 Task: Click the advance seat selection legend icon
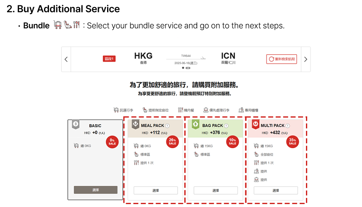click(145, 110)
